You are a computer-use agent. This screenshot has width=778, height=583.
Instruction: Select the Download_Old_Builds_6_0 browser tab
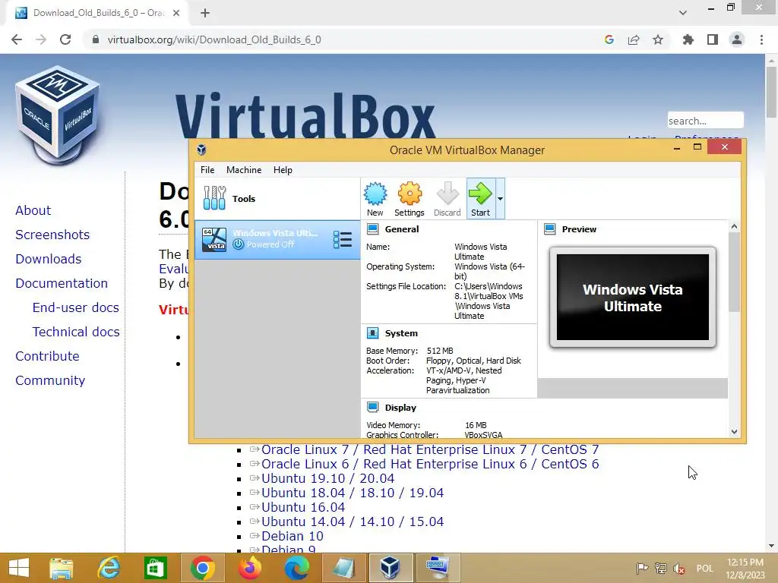[96, 13]
